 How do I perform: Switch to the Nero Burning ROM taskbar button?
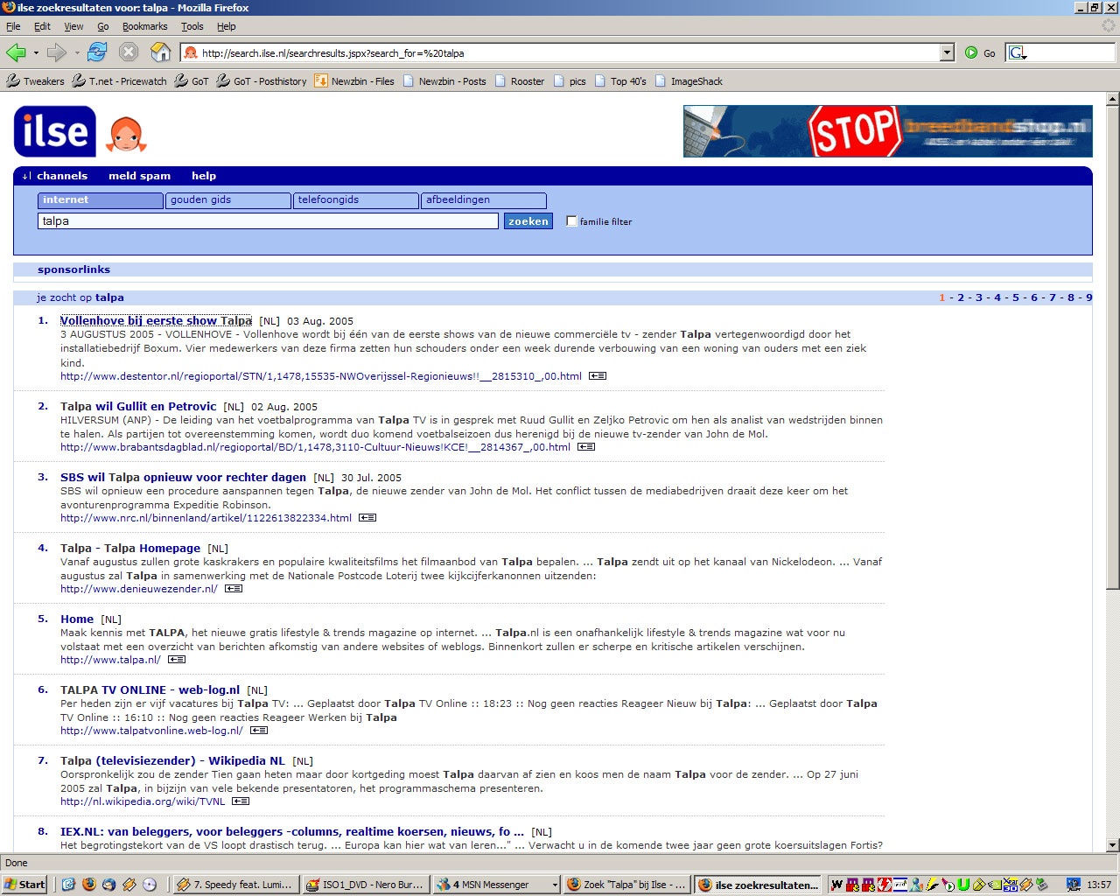pos(365,885)
